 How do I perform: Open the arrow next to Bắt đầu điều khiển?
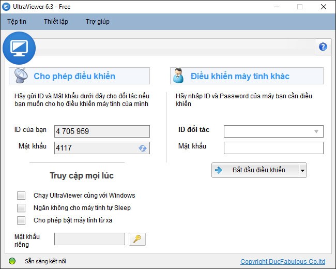pyautogui.click(x=302, y=170)
